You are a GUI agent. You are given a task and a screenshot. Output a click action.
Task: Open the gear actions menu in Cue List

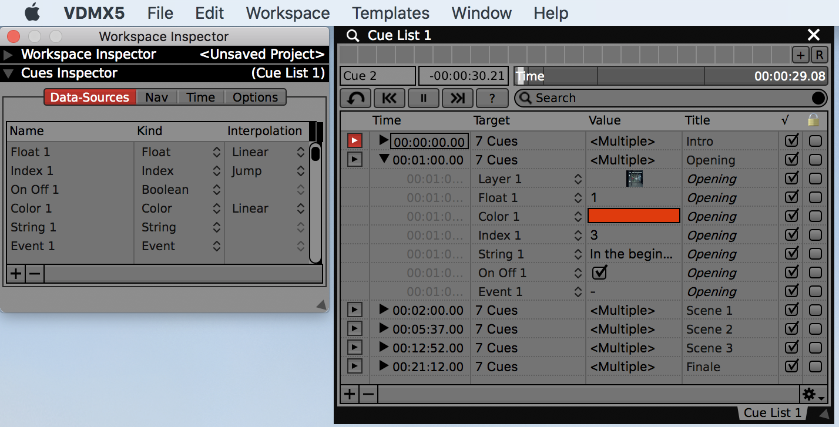tap(814, 394)
